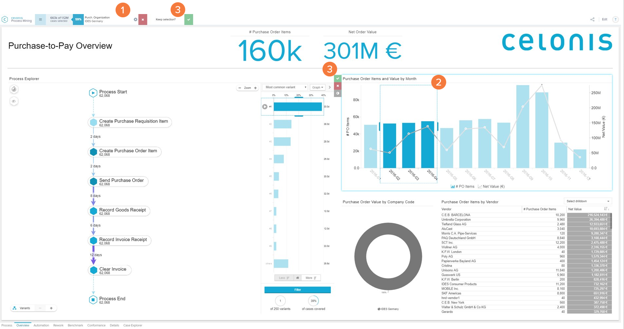Select variant #2 bar

click(x=283, y=124)
